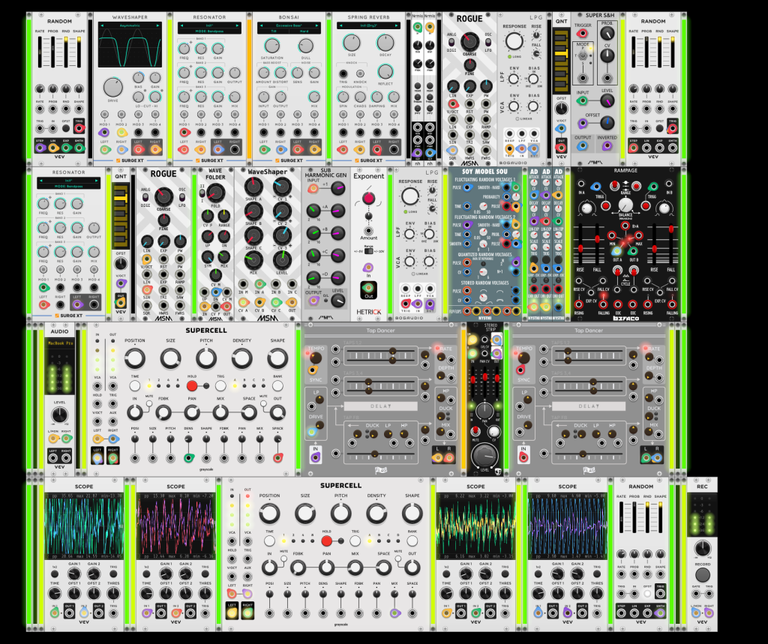Image resolution: width=768 pixels, height=644 pixels.
Task: Adjust the Spring Reverb REFLECT knob
Action: click(385, 71)
